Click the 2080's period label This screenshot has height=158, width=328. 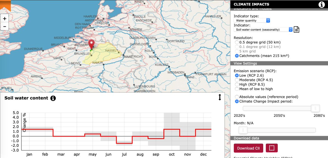pyautogui.click(x=319, y=116)
